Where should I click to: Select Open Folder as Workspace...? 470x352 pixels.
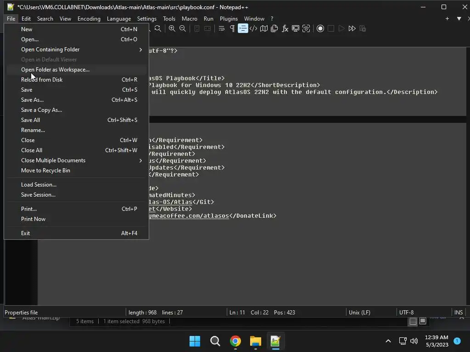pos(77,70)
